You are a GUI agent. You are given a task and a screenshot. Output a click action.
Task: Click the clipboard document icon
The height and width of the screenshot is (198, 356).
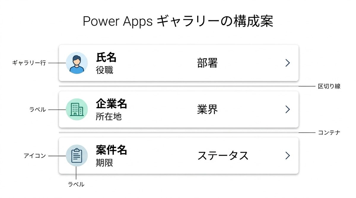(x=77, y=156)
